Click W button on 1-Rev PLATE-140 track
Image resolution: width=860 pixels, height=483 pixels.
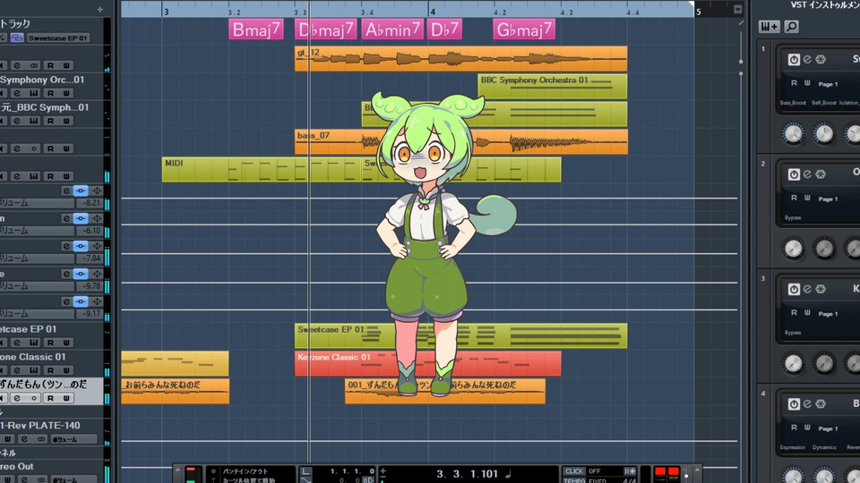(x=7, y=439)
